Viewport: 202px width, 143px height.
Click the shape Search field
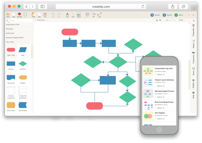(x=21, y=21)
